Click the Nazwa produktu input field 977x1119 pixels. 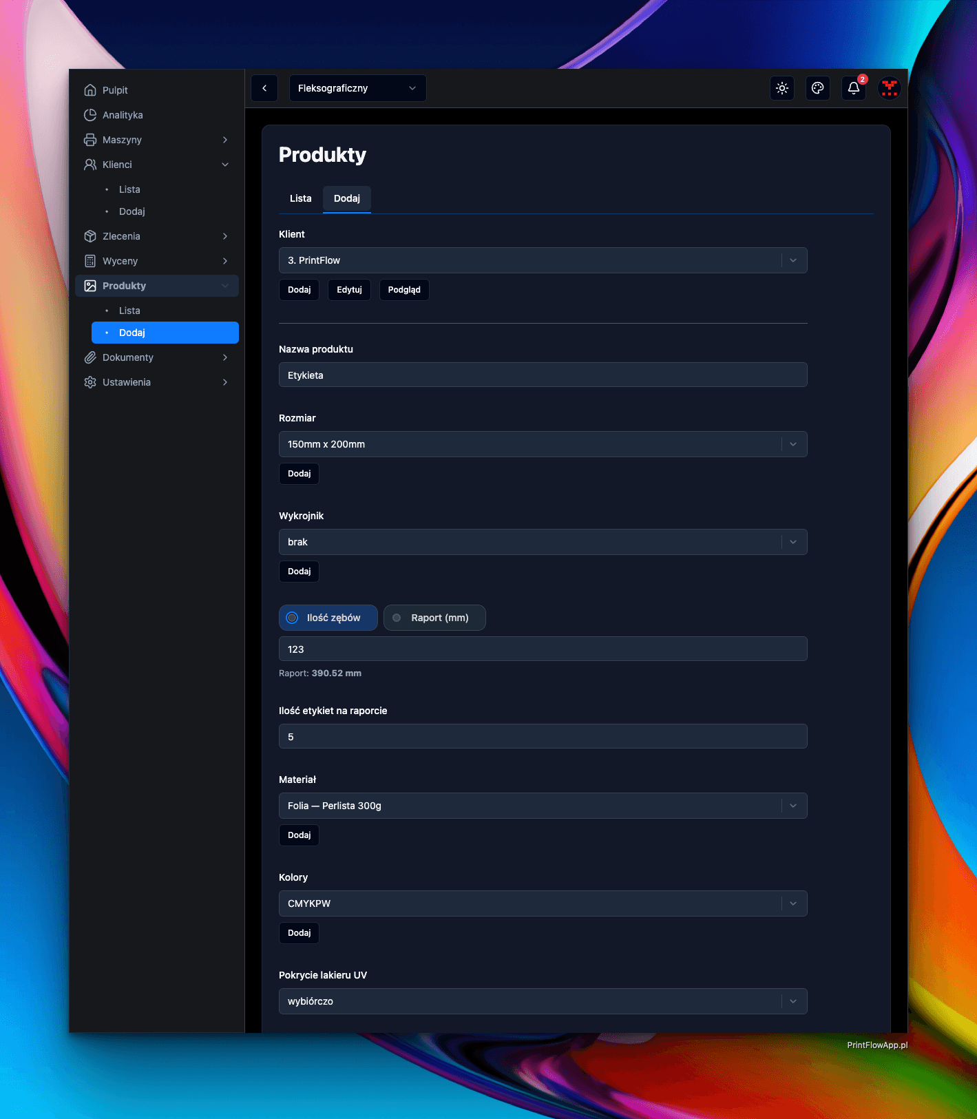[x=543, y=375]
